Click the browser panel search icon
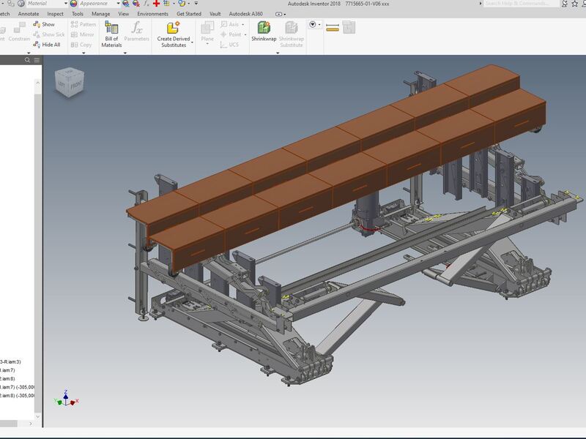The height and width of the screenshot is (439, 586). click(27, 60)
